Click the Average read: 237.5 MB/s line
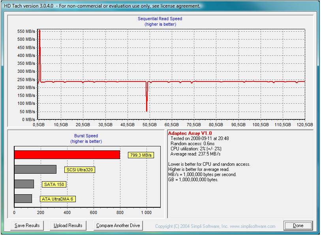Image resolution: width=321 pixels, height=235 pixels. tap(195, 154)
